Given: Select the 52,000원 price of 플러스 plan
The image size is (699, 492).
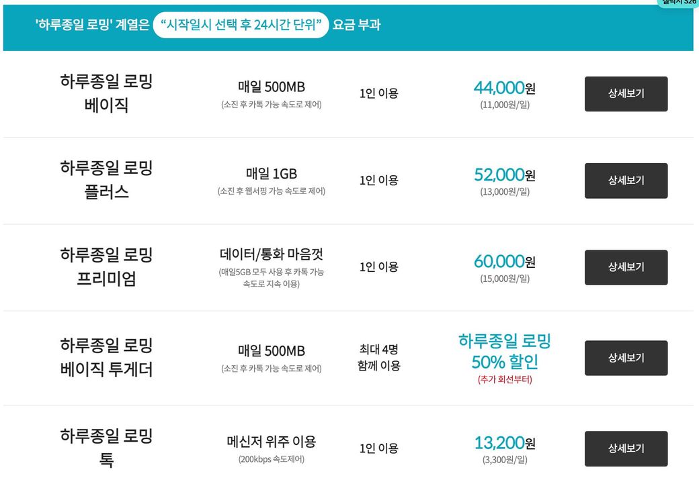Looking at the screenshot, I should point(504,175).
